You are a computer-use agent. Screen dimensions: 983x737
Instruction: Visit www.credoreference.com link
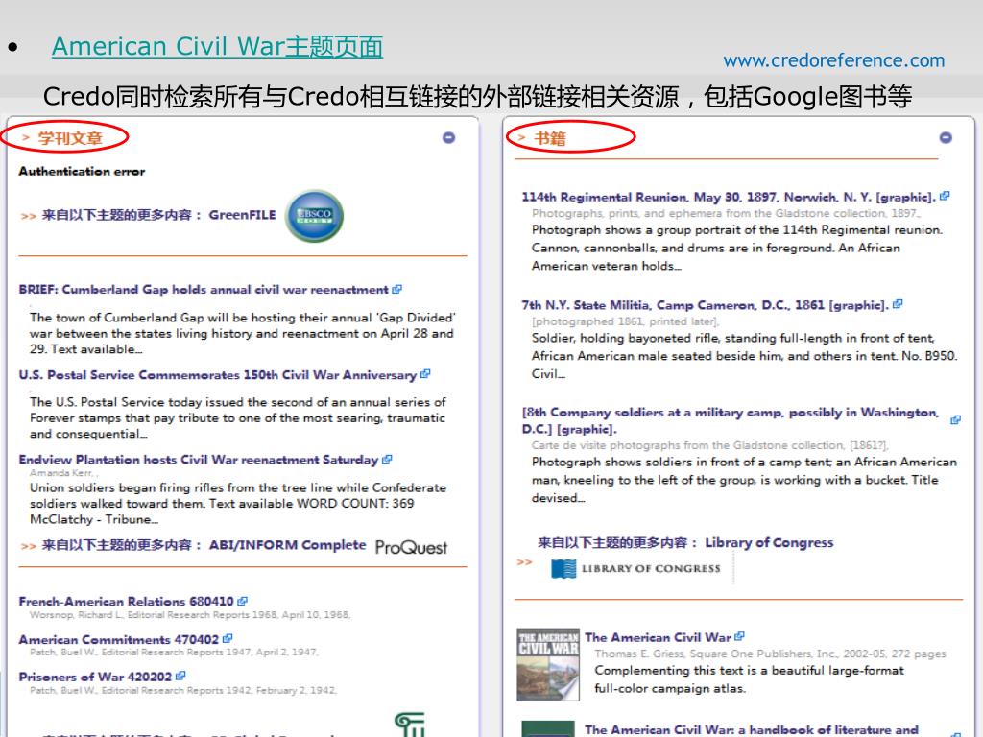(834, 60)
